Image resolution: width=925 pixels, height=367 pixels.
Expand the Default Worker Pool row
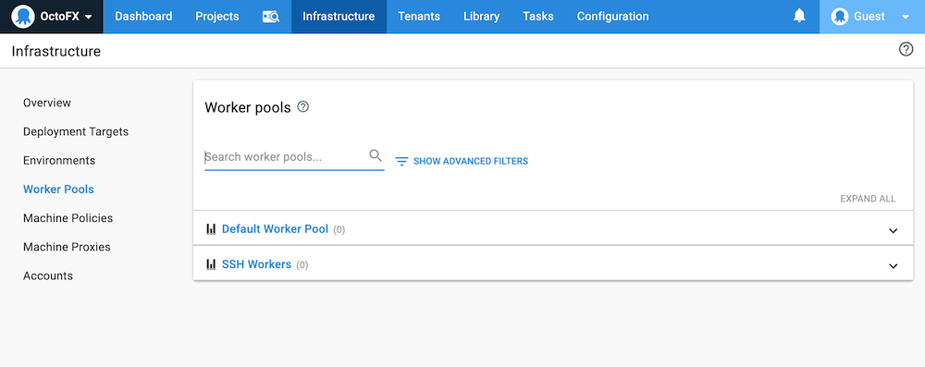[x=894, y=231]
